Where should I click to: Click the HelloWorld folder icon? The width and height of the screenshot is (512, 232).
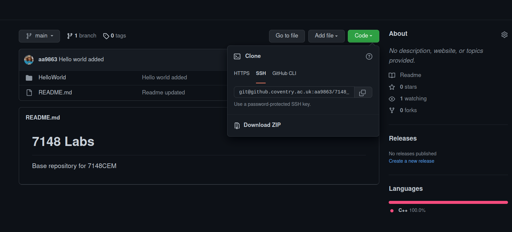click(x=29, y=77)
